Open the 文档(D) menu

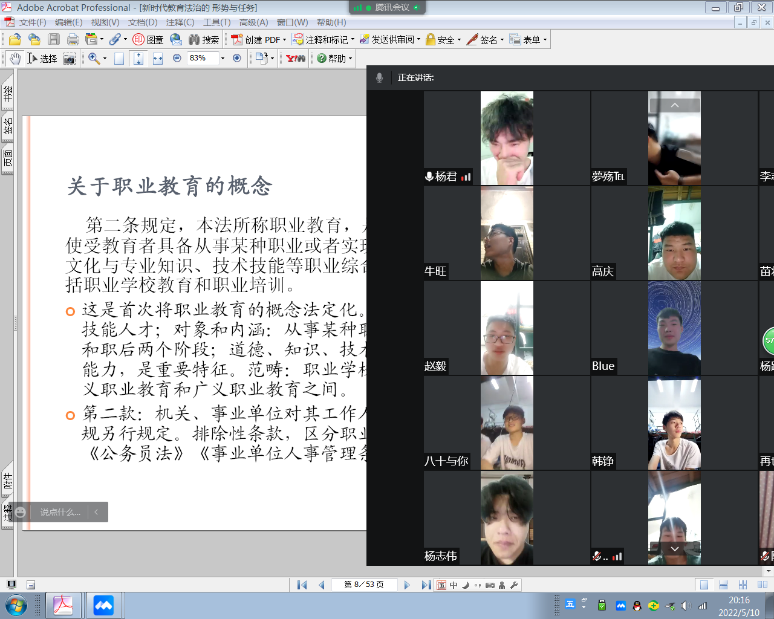point(143,22)
